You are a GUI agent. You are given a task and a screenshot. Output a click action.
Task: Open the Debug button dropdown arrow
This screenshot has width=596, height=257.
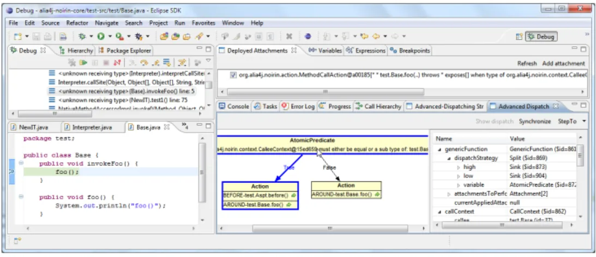click(x=91, y=36)
